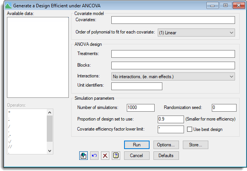Click the red X clear icon

pyautogui.click(x=105, y=156)
